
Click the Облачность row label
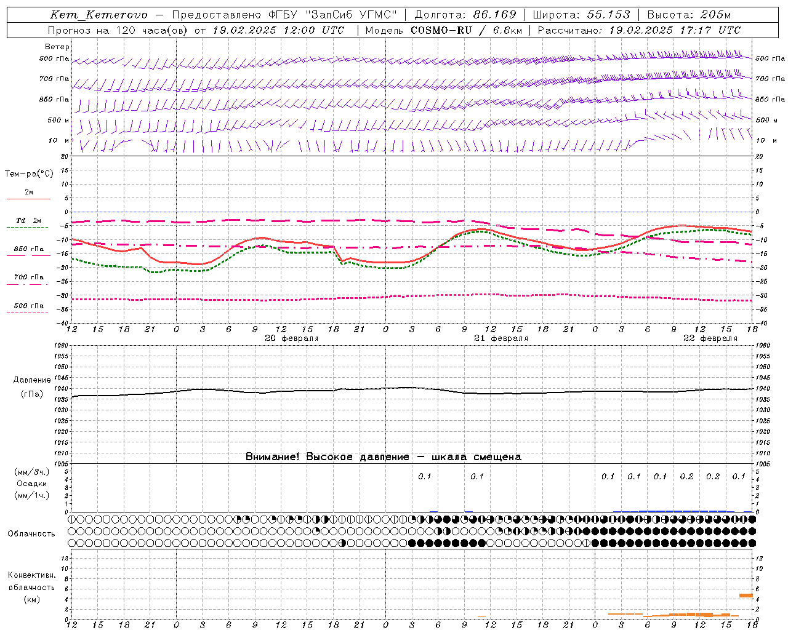click(31, 534)
